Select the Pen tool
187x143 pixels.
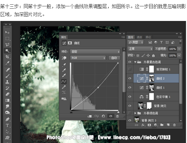pyautogui.click(x=7, y=119)
